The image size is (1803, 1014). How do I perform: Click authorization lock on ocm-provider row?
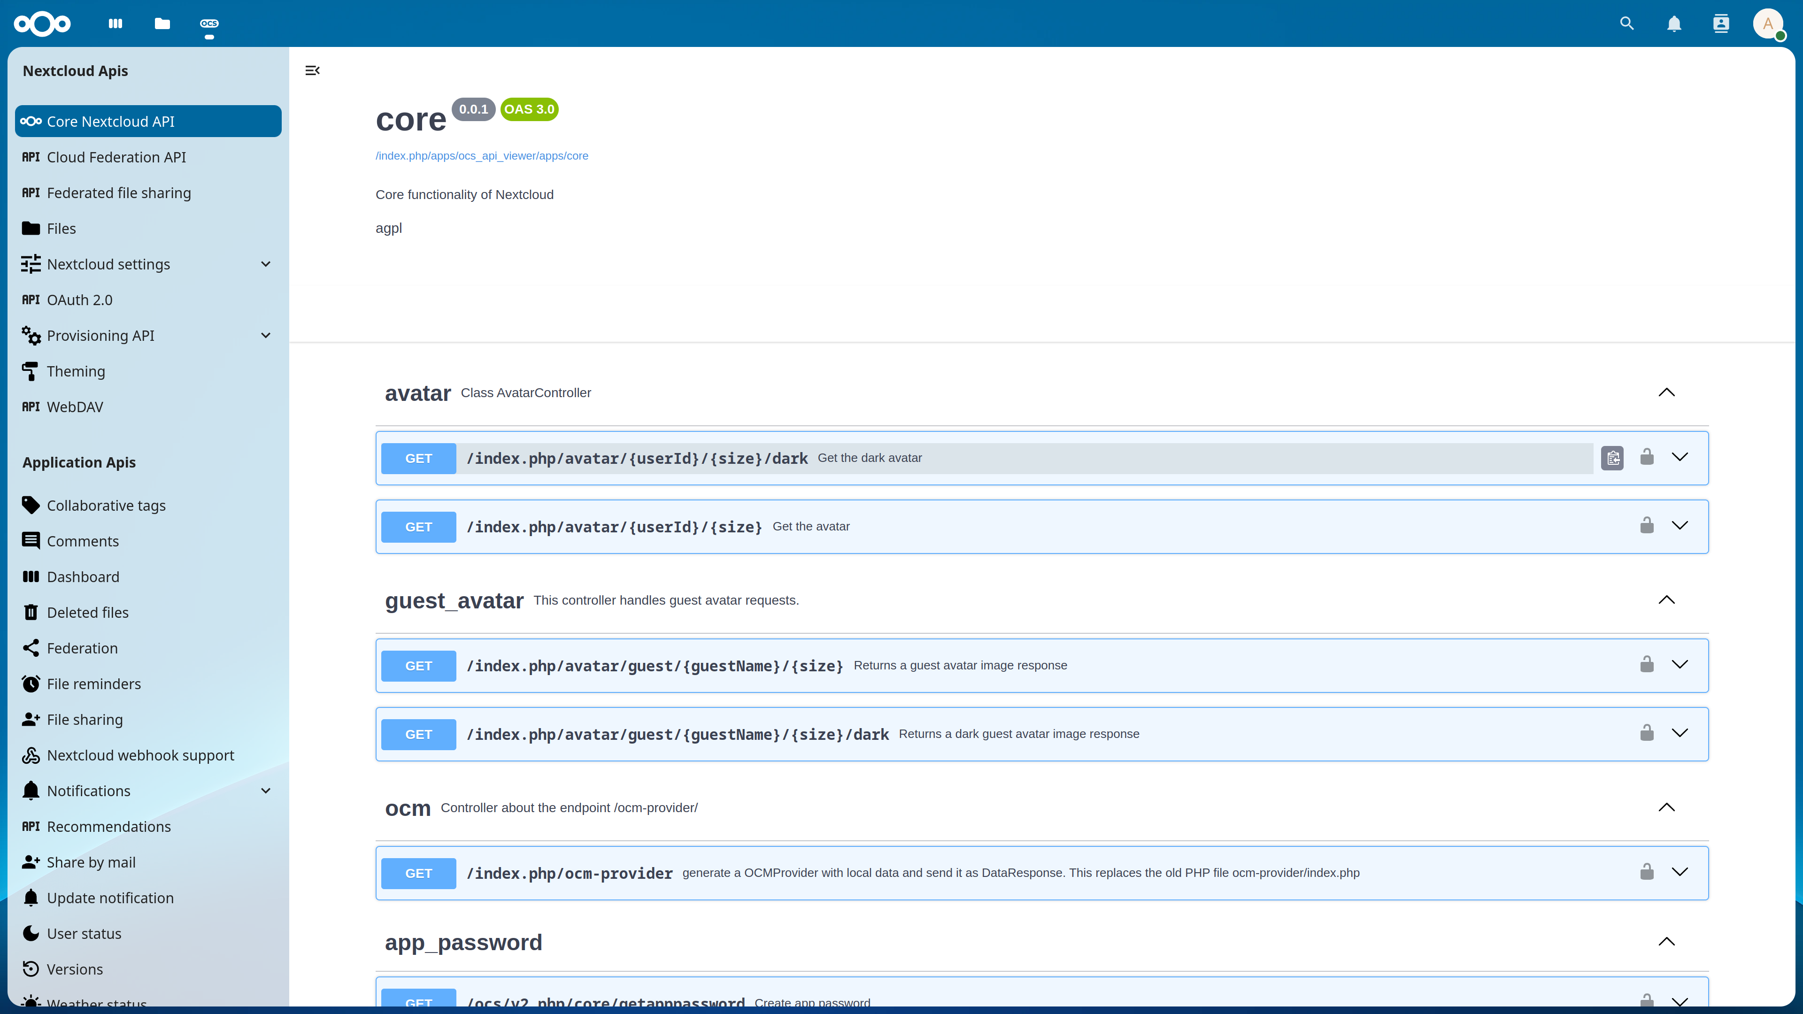[1647, 872]
